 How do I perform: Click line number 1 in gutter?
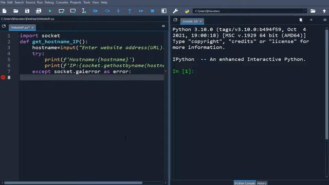pyautogui.click(x=9, y=35)
